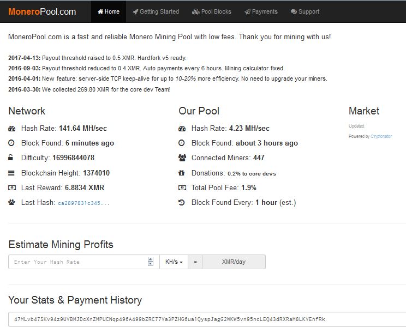Click the 2016-09-03 news entry
Viewport: 406px width, 327px height.
[x=147, y=68]
